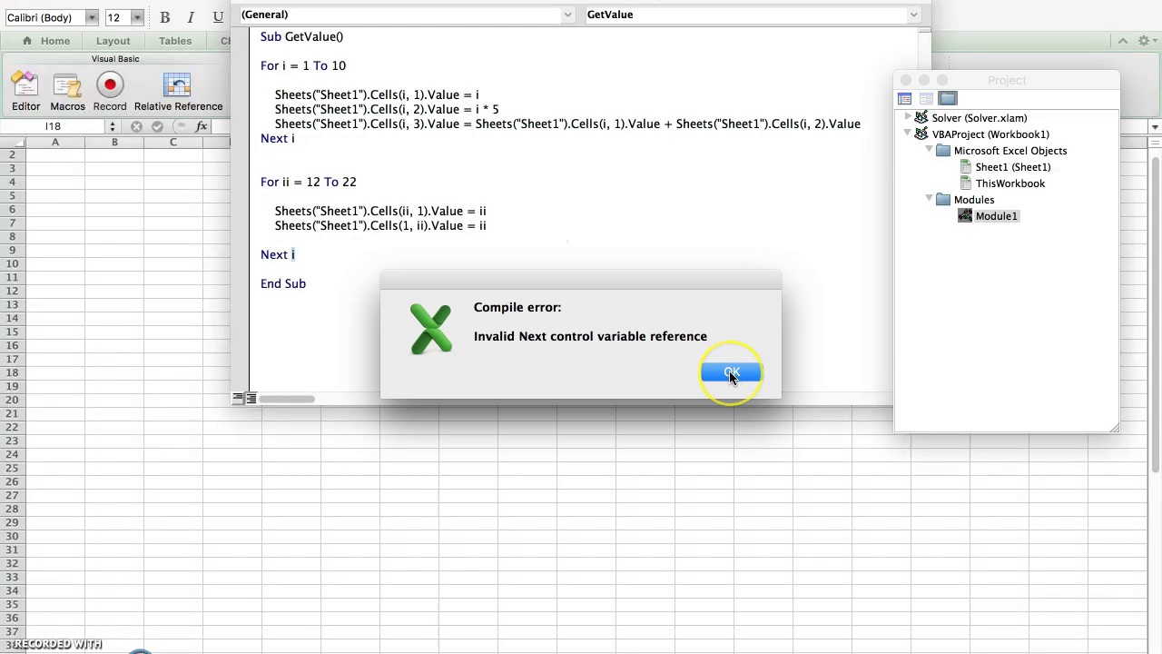Click the Excel icon in error dialog
This screenshot has width=1162, height=654.
[431, 329]
